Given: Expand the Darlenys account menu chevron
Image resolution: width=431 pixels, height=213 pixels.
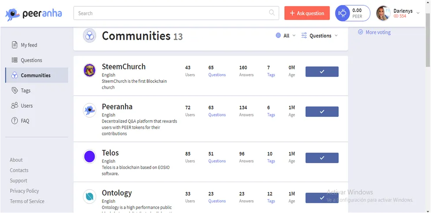Looking at the screenshot, I should point(418,13).
